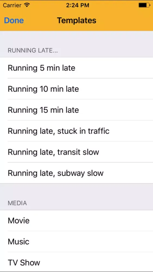The image size is (153, 272).
Task: Tap the battery indicator icon
Action: [x=145, y=5]
